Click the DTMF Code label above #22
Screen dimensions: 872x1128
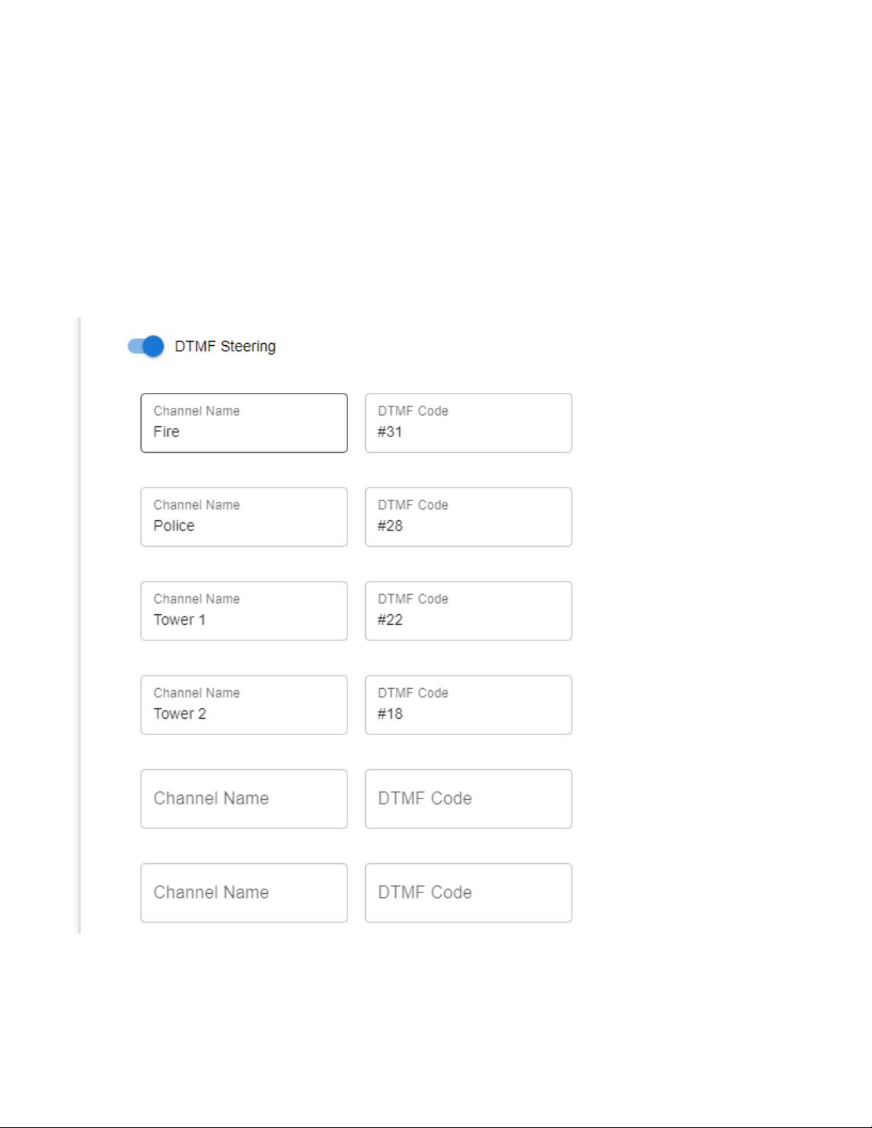(413, 599)
